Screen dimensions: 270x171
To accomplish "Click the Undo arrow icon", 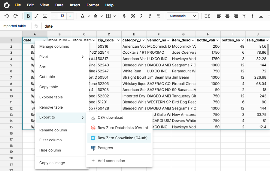I will (x=7, y=16).
